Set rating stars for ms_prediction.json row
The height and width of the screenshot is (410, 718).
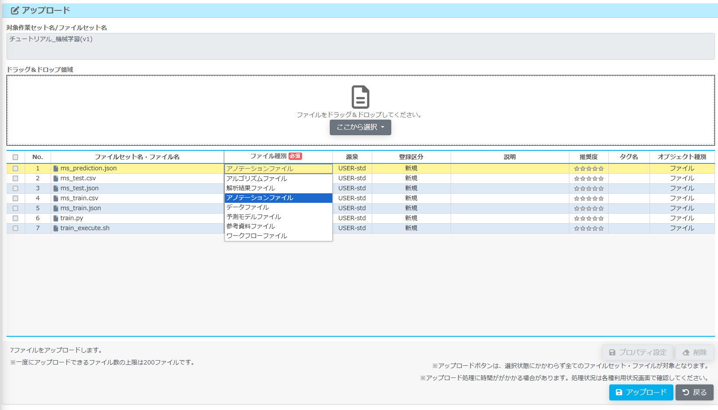tap(588, 169)
